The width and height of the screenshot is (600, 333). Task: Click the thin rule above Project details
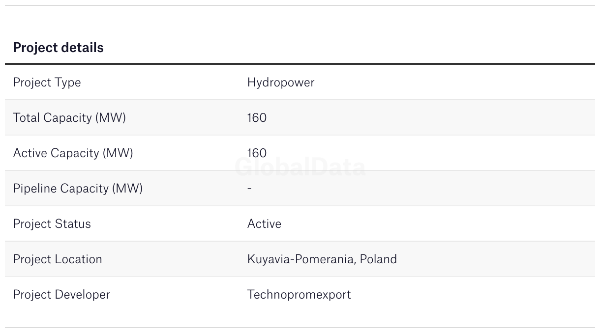pyautogui.click(x=300, y=5)
